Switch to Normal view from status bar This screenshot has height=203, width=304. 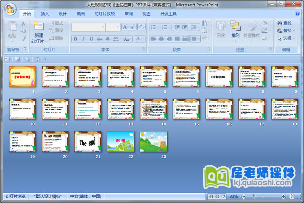pyautogui.click(x=211, y=196)
